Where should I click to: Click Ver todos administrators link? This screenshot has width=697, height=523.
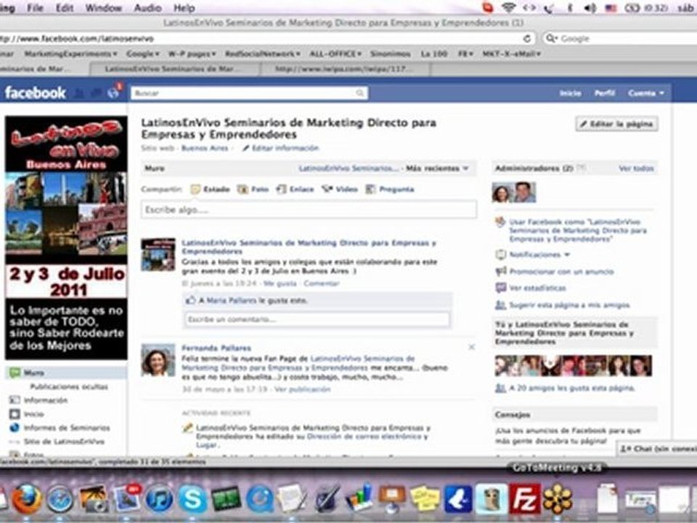pyautogui.click(x=636, y=169)
